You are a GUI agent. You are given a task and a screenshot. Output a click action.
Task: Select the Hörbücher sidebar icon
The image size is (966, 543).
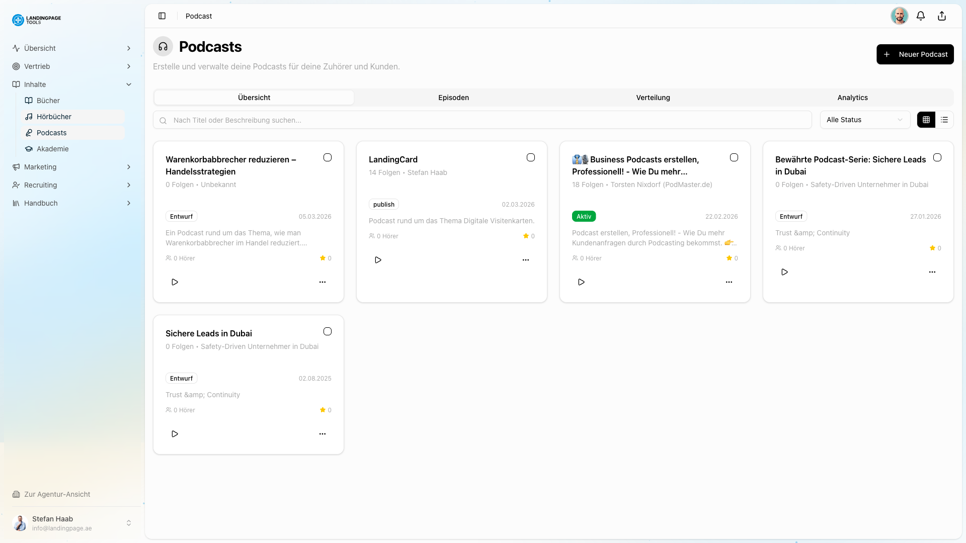(x=30, y=116)
